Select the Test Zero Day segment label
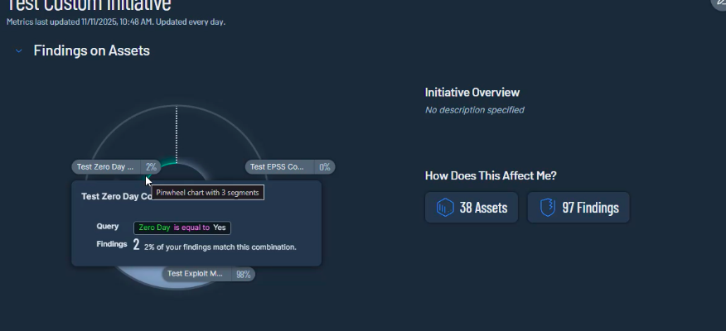This screenshot has height=331, width=726. click(106, 167)
